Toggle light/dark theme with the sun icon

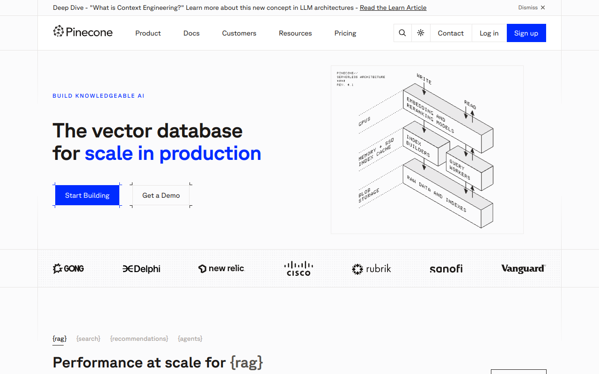tap(420, 33)
